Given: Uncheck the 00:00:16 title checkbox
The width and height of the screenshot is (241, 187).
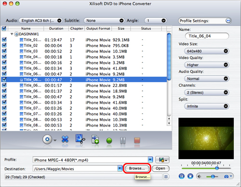Looking at the screenshot, I should [x=4, y=62].
